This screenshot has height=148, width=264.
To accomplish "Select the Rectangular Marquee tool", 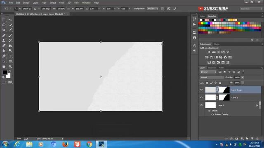I will tap(4, 20).
